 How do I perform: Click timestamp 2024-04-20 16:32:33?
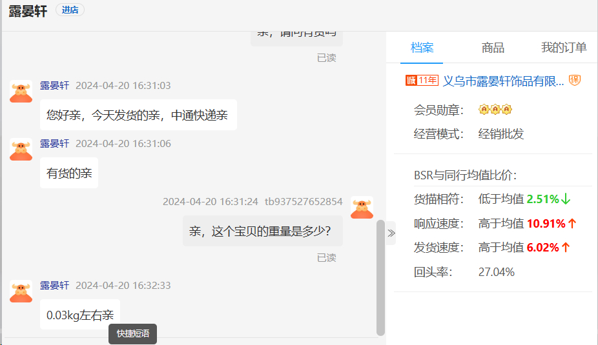pos(123,285)
